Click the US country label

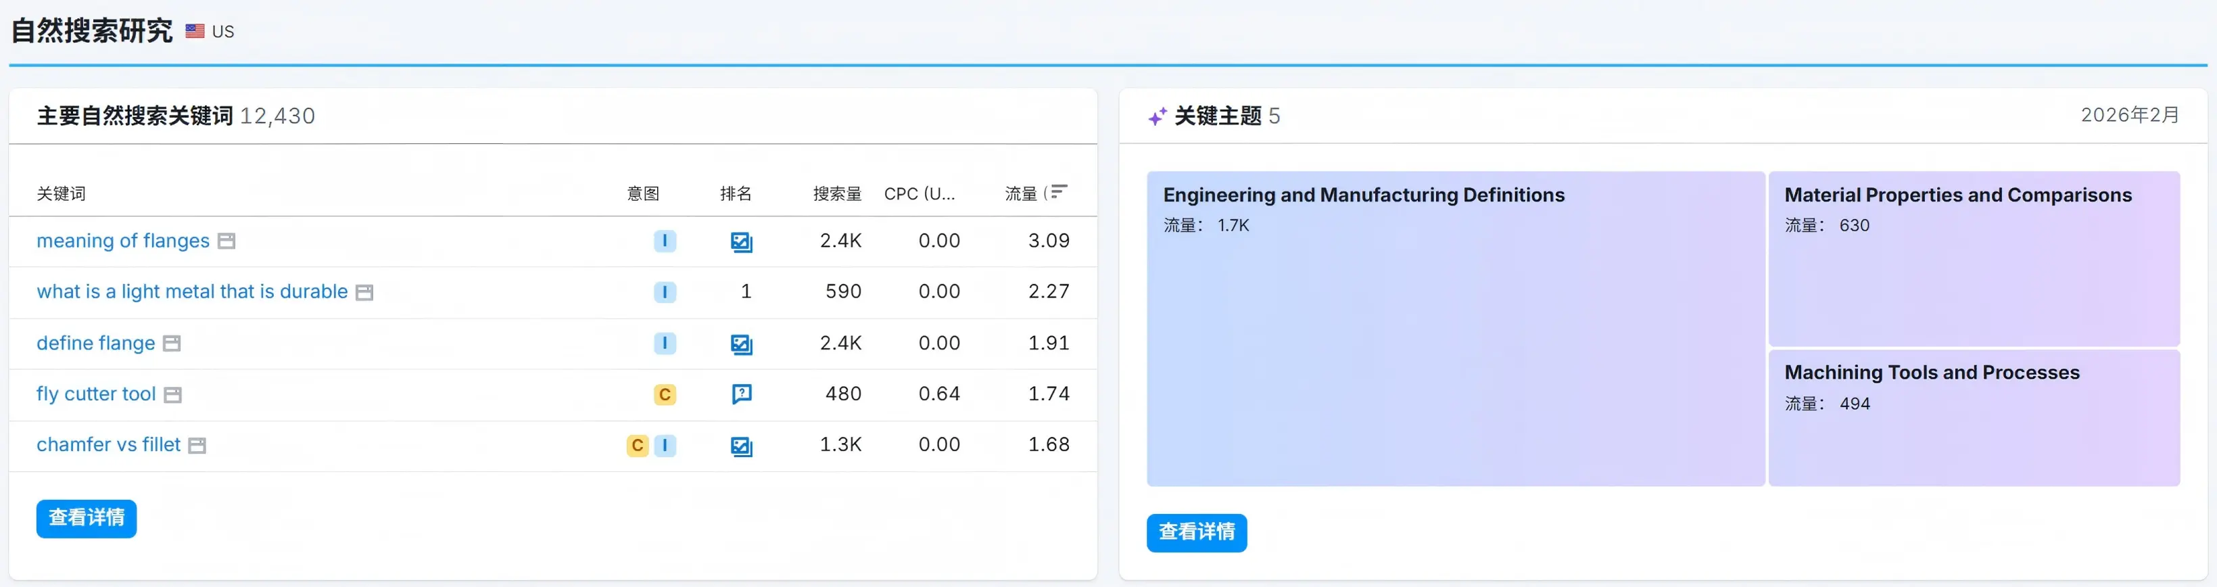pyautogui.click(x=223, y=32)
